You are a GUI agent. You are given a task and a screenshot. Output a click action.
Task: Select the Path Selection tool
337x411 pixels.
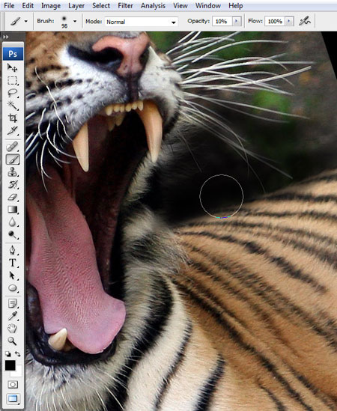12,275
